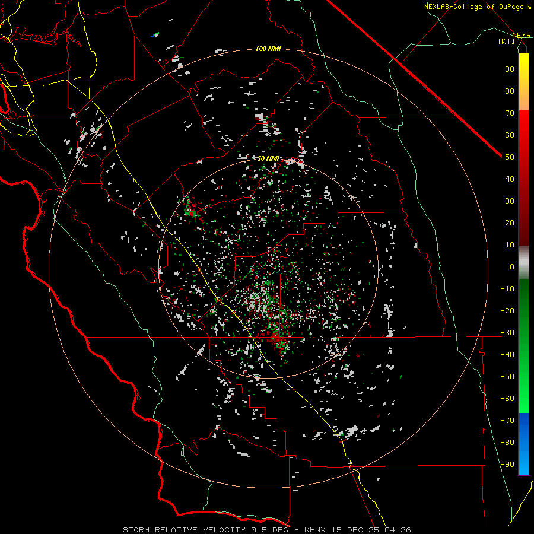This screenshot has width=534, height=534.
Task: Click the -40 value on velocity scale
Action: [507, 355]
